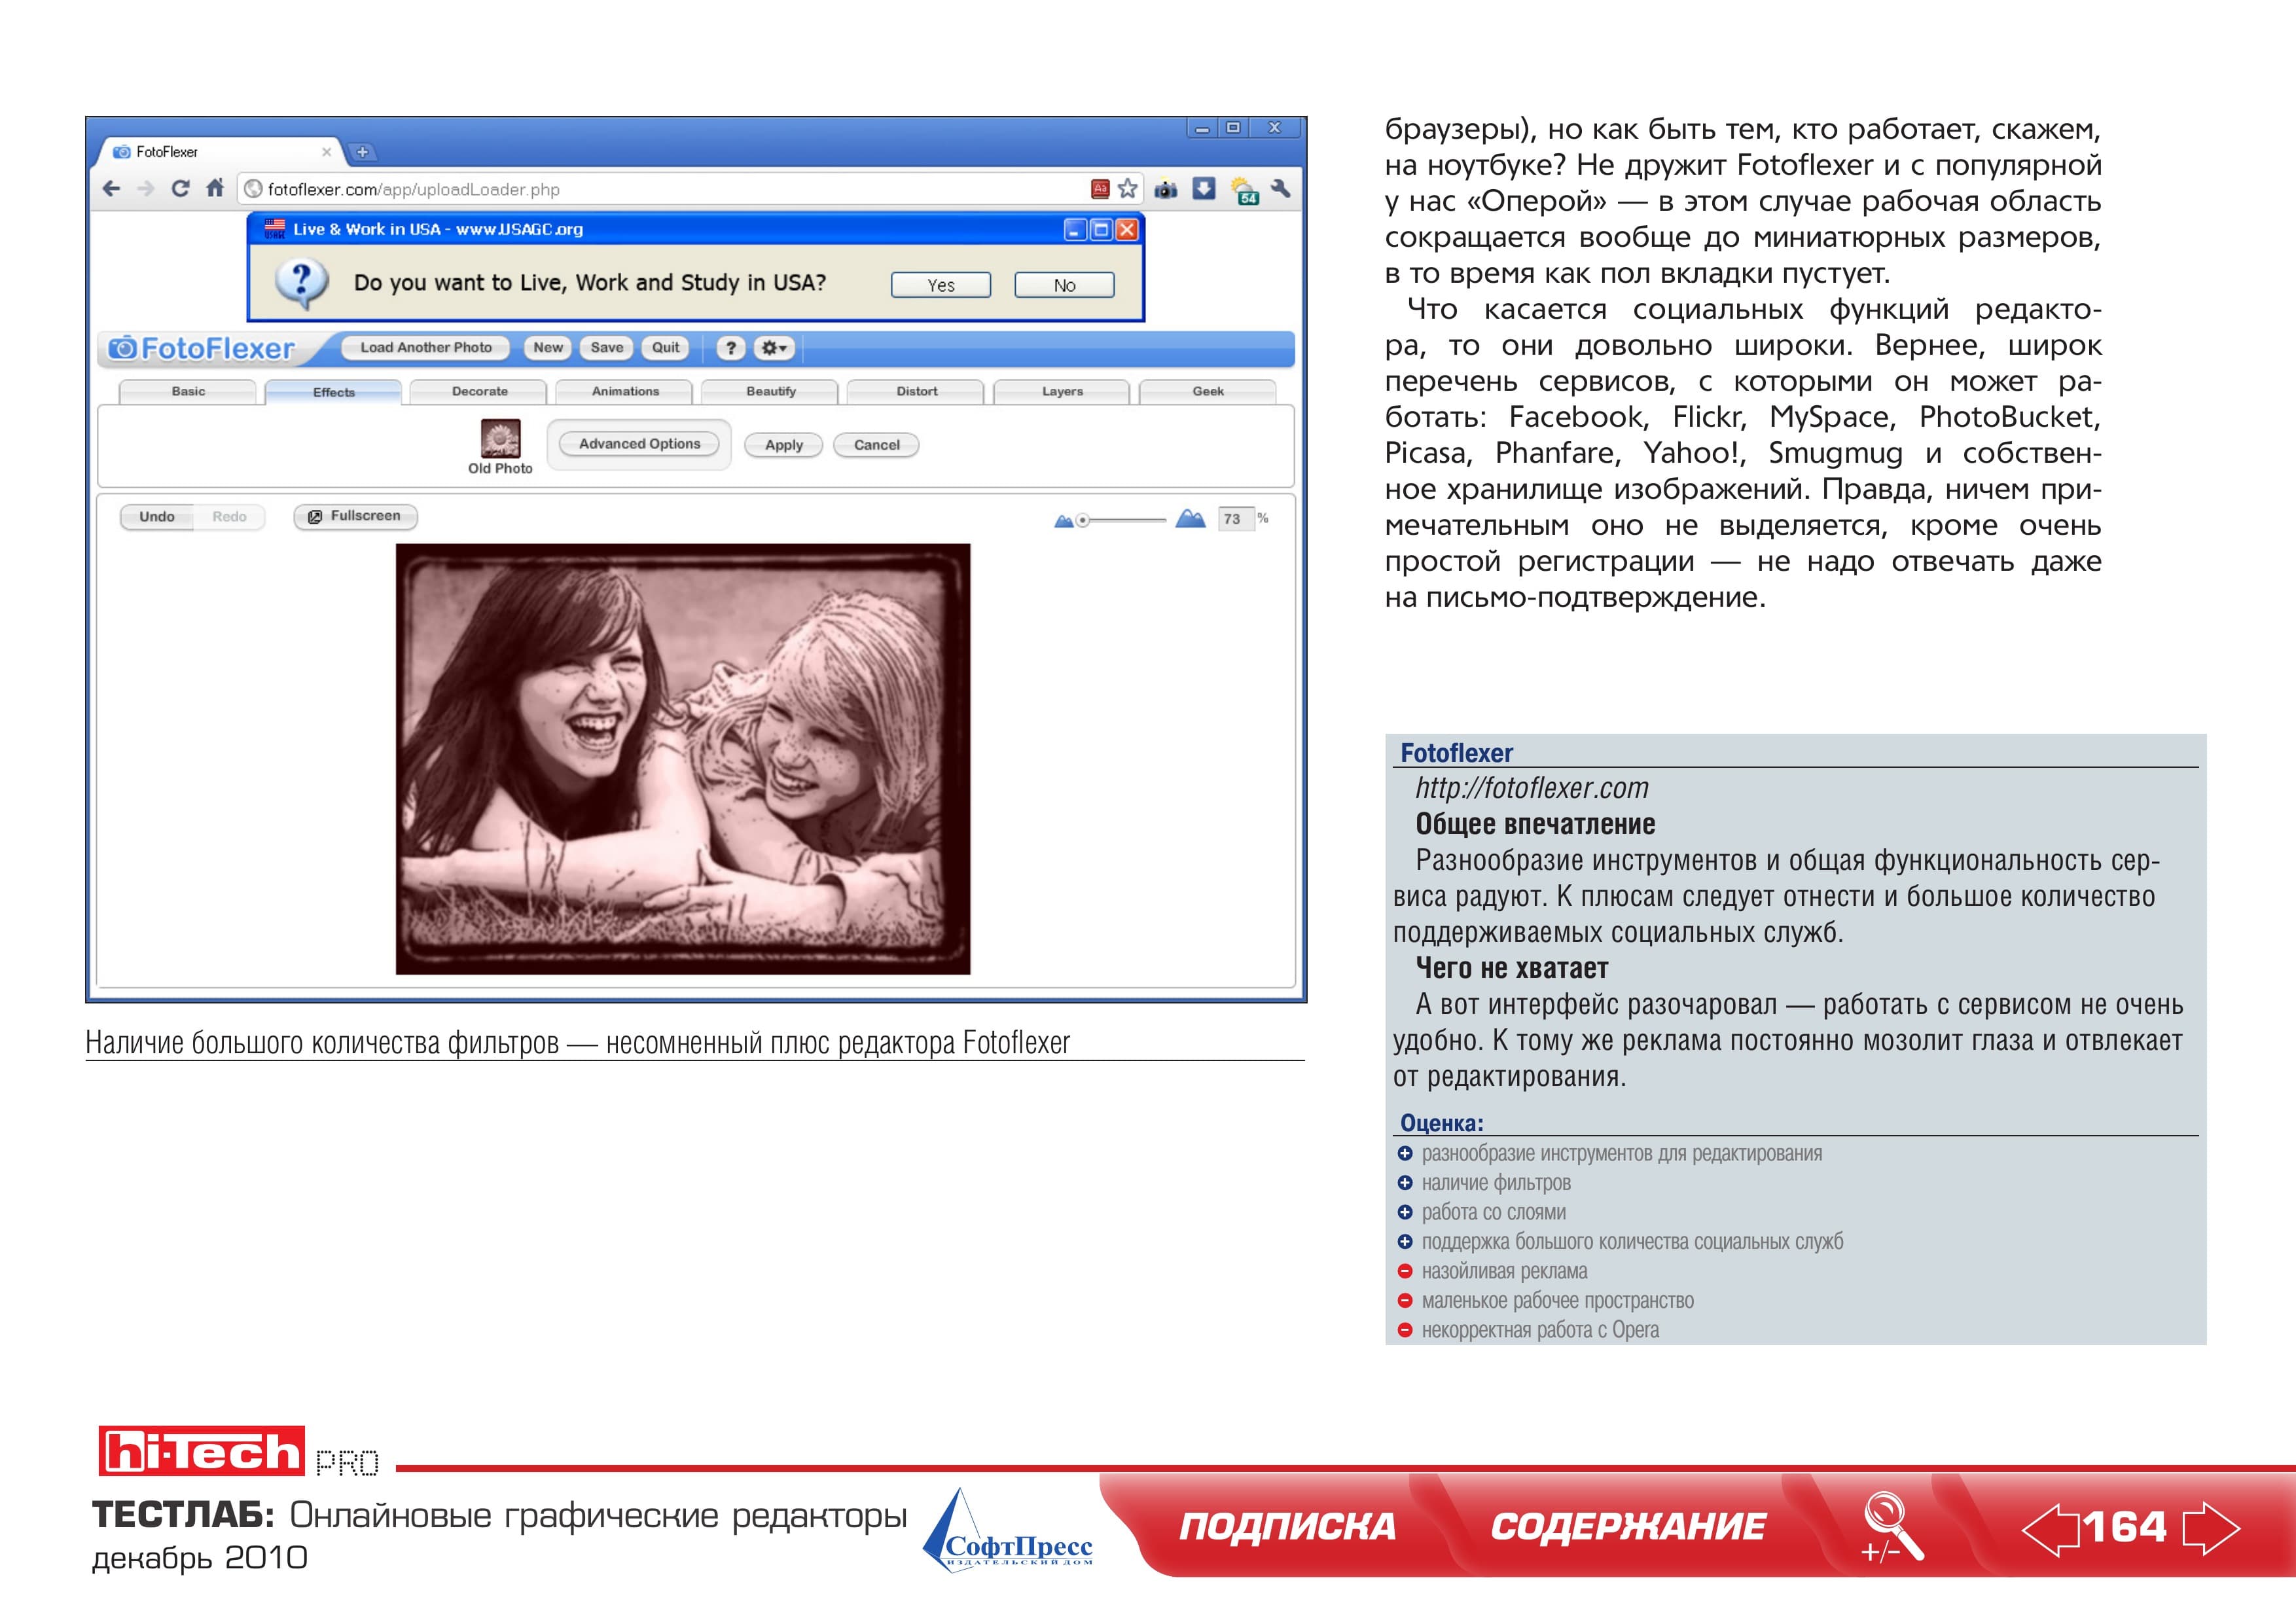Click the zoom percentage field
Image resolution: width=2296 pixels, height=1624 pixels.
tap(1235, 518)
